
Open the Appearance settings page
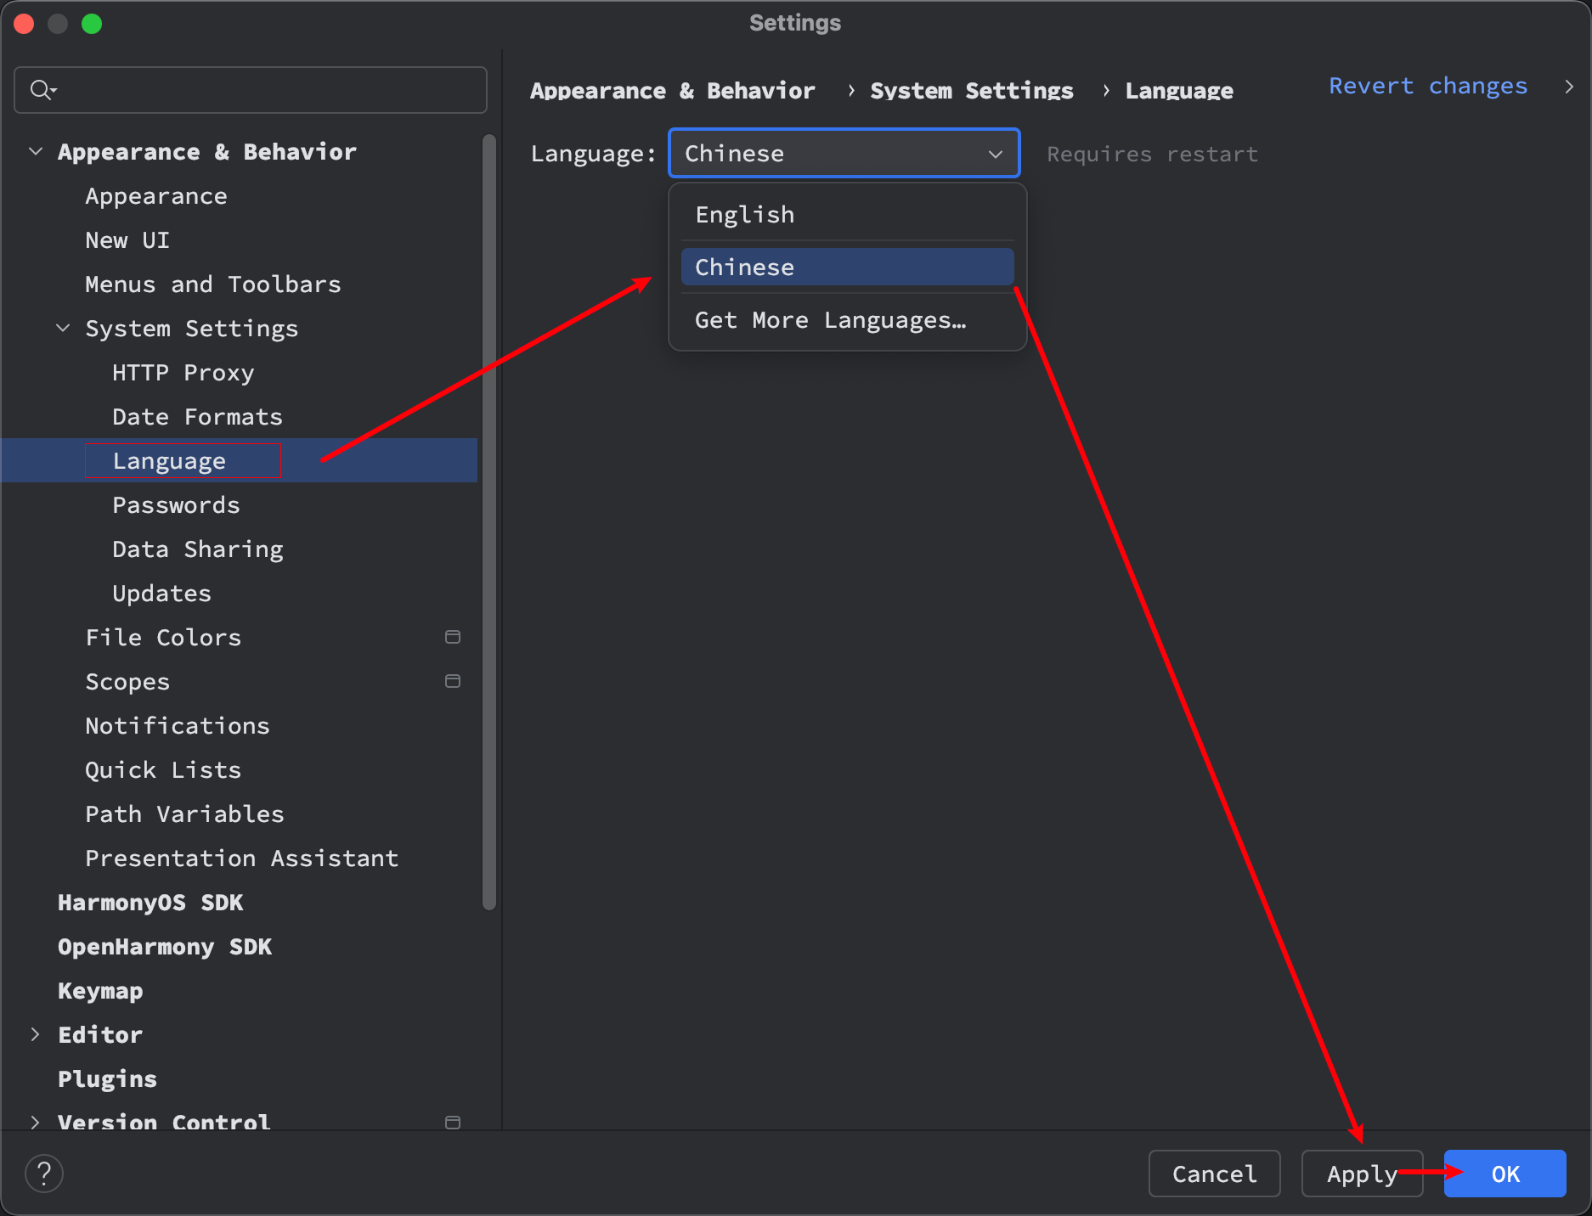156,196
